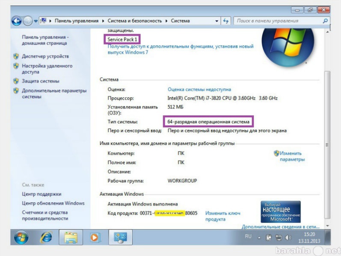
Task: Open Дополнительные параметры системы
Action: pyautogui.click(x=54, y=93)
